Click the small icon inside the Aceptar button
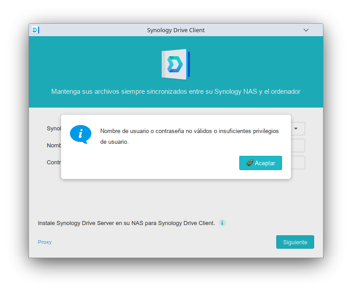Image resolution: width=352 pixels, height=292 pixels. pyautogui.click(x=250, y=163)
